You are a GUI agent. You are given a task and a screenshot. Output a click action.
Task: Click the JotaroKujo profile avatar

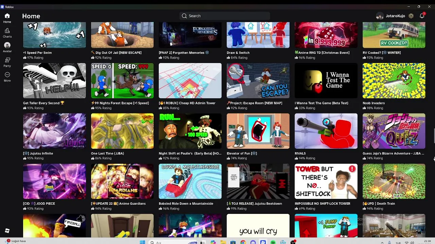tap(380, 16)
